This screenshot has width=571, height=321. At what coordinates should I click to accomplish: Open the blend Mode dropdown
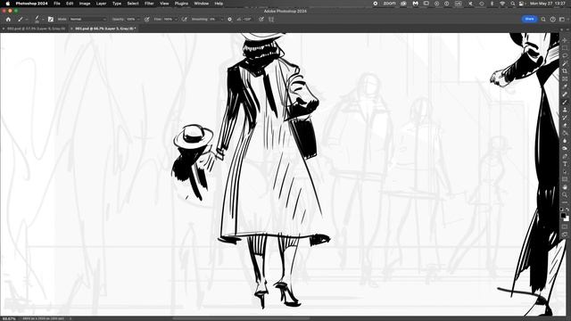click(x=87, y=20)
